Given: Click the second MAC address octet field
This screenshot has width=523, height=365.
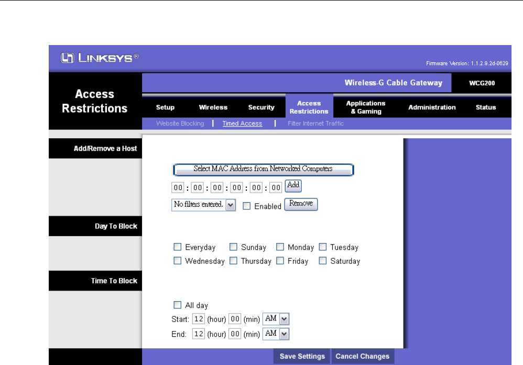Looking at the screenshot, I should point(198,187).
